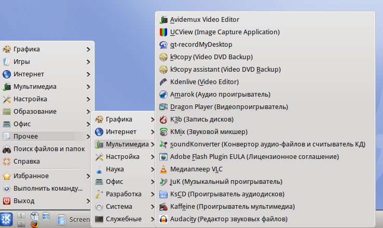Image resolution: width=383 pixels, height=228 pixels.
Task: Start K3b disc burning application
Action: tap(265, 119)
